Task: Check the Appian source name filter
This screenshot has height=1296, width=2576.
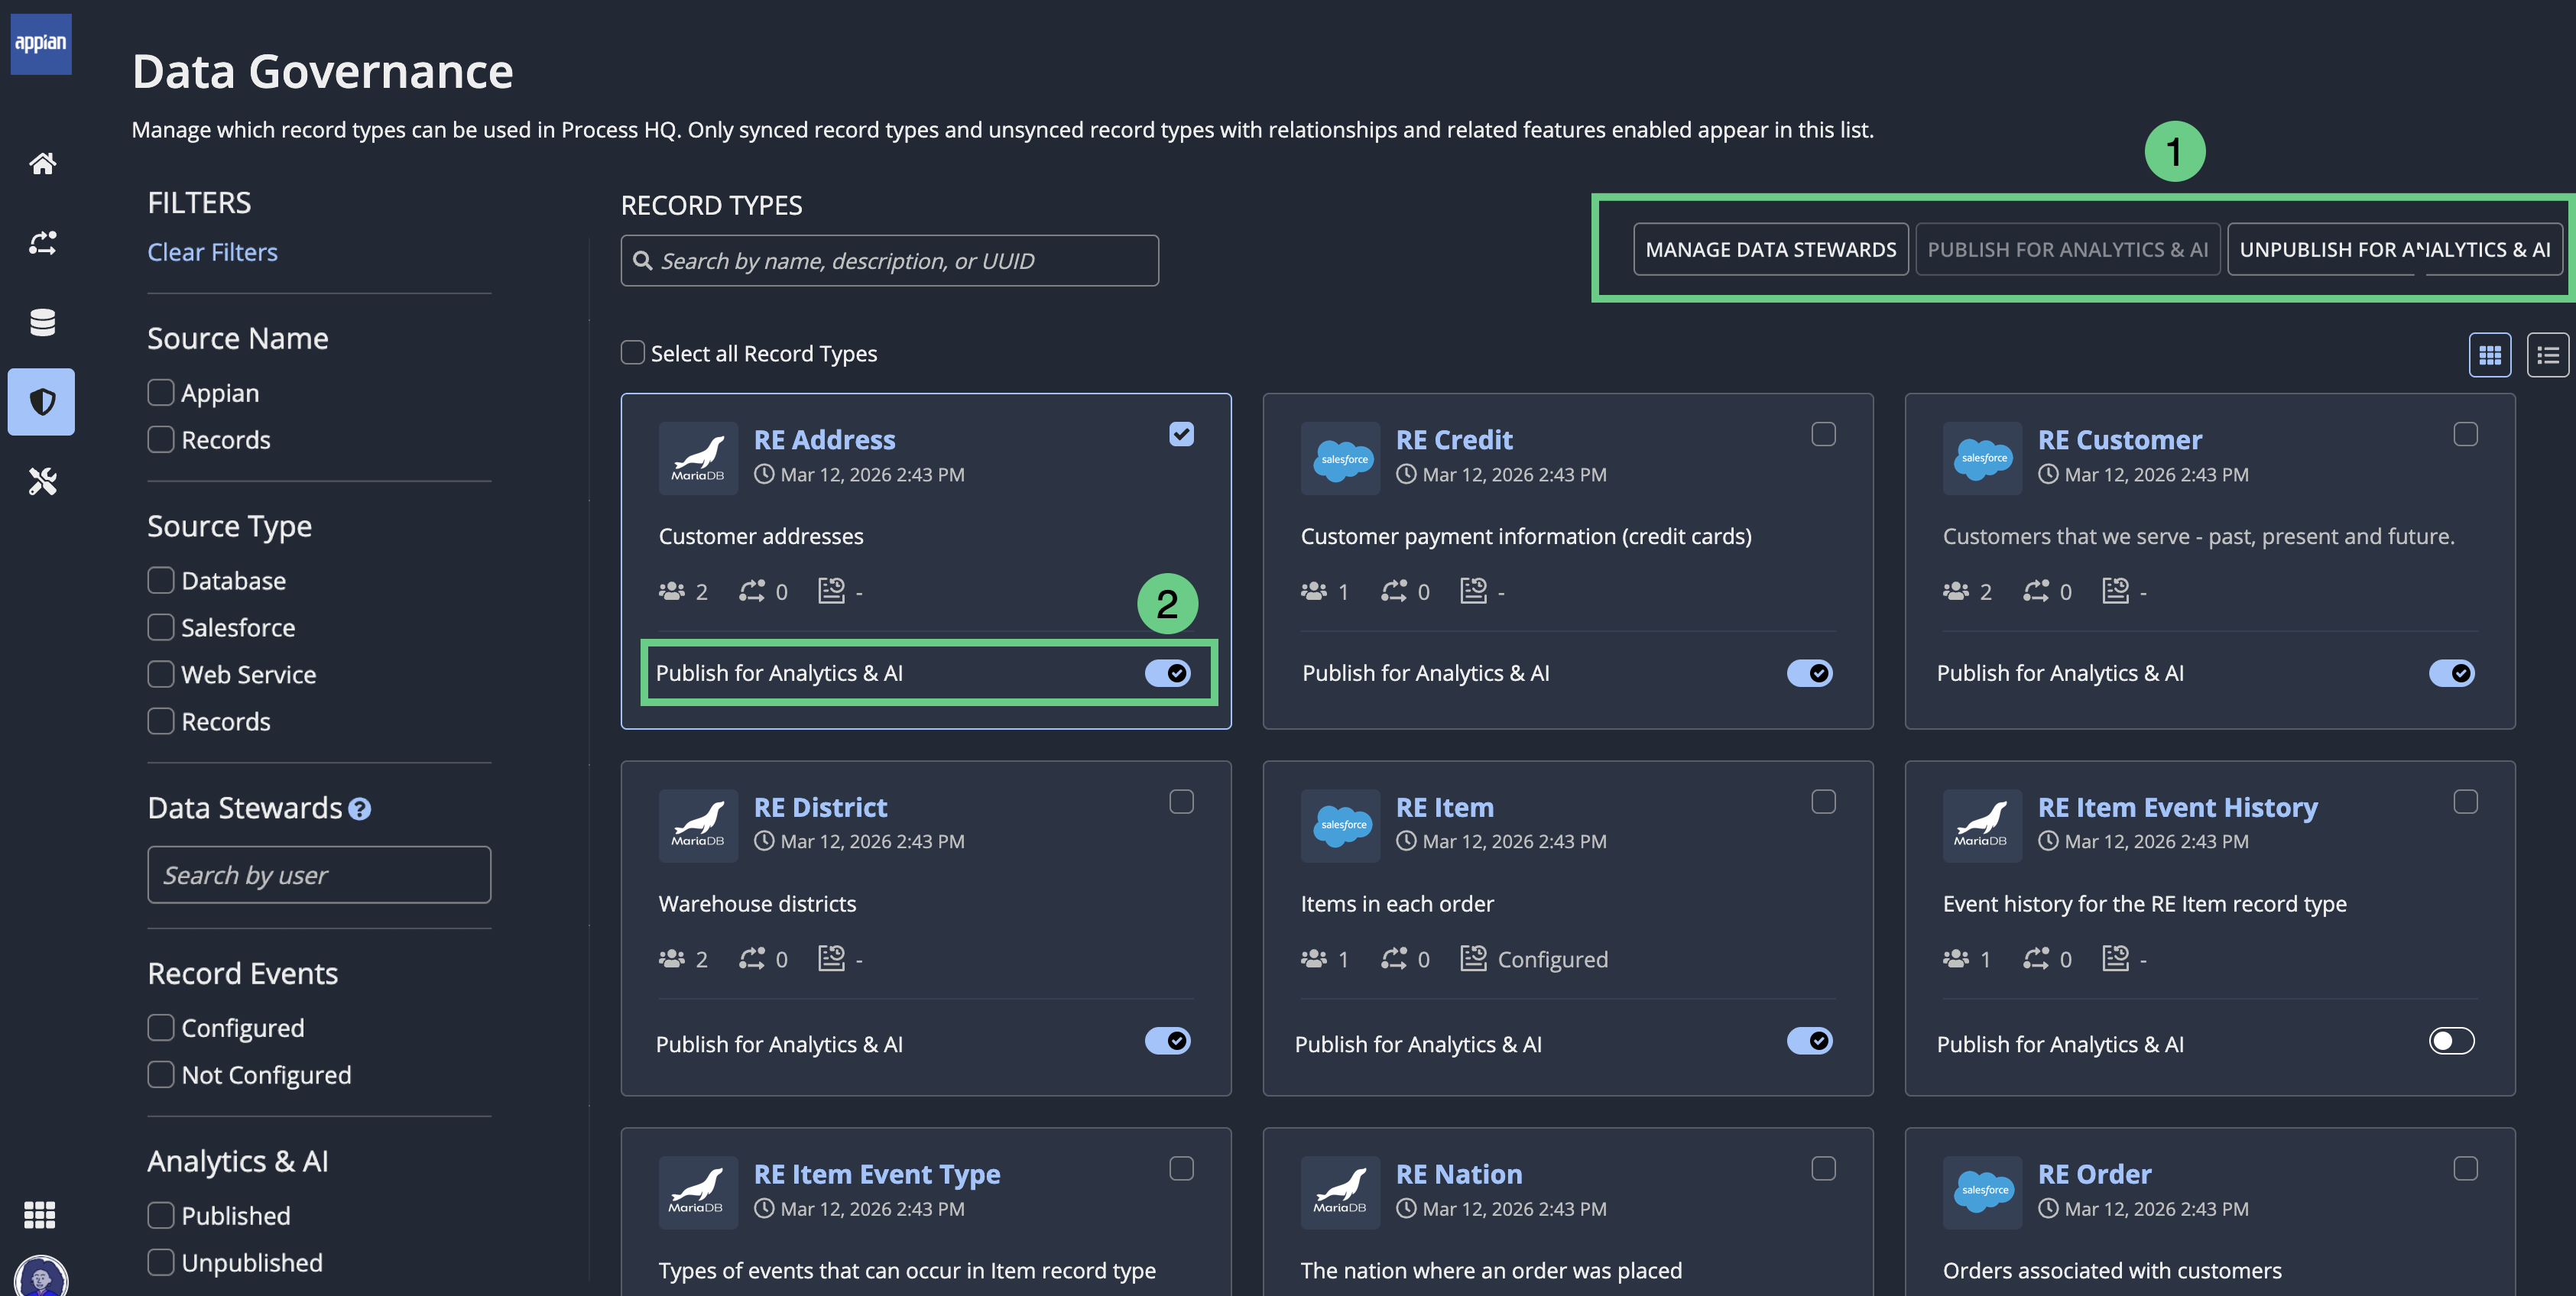Action: coord(161,393)
